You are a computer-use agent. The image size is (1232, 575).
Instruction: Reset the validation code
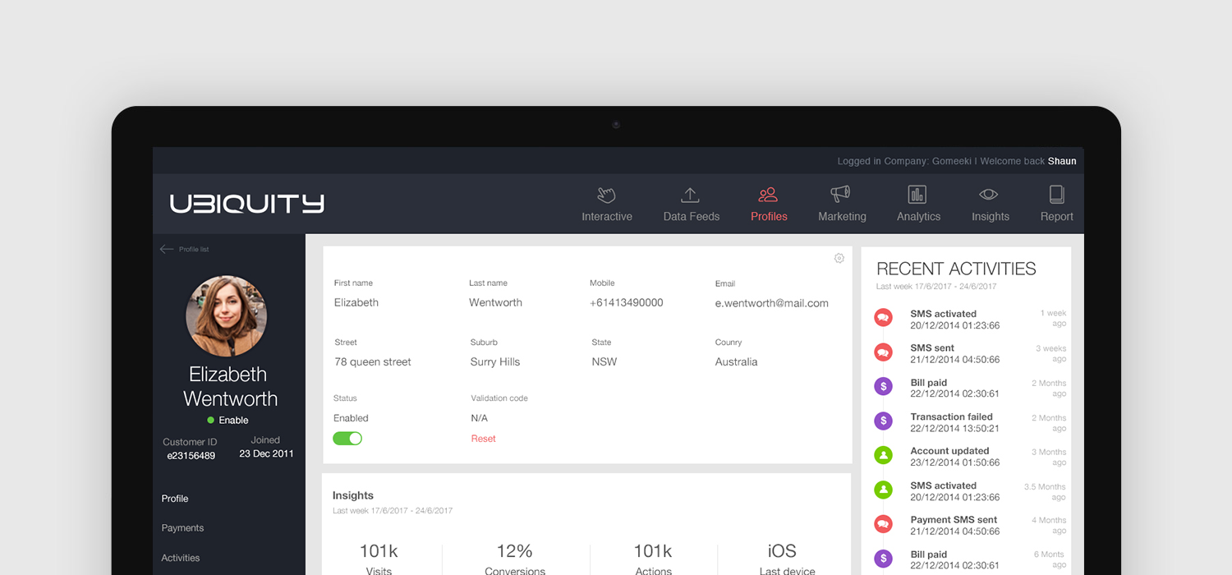click(483, 439)
